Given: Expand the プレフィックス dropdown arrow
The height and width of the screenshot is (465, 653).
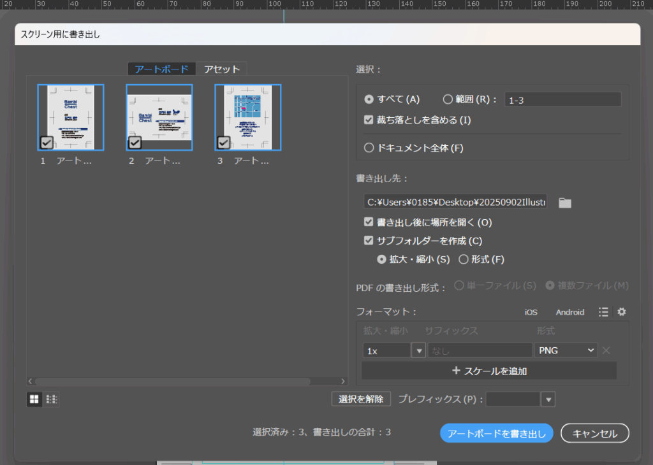Looking at the screenshot, I should (548, 399).
